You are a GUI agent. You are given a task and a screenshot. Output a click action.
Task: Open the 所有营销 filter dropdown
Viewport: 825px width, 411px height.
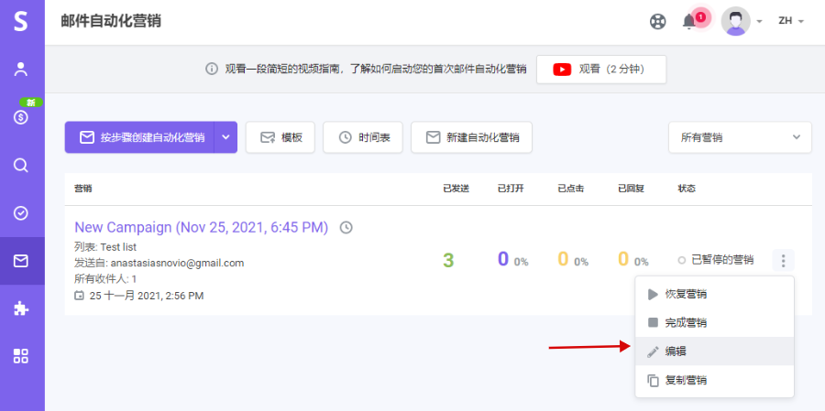(740, 137)
